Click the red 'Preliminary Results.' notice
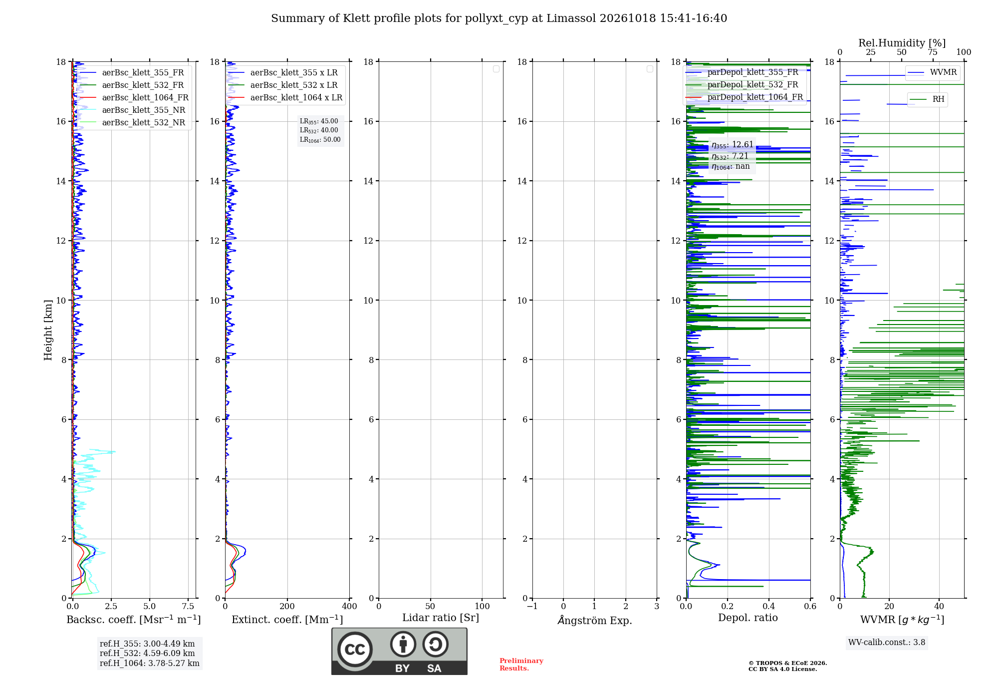The height and width of the screenshot is (679, 998). 521,665
